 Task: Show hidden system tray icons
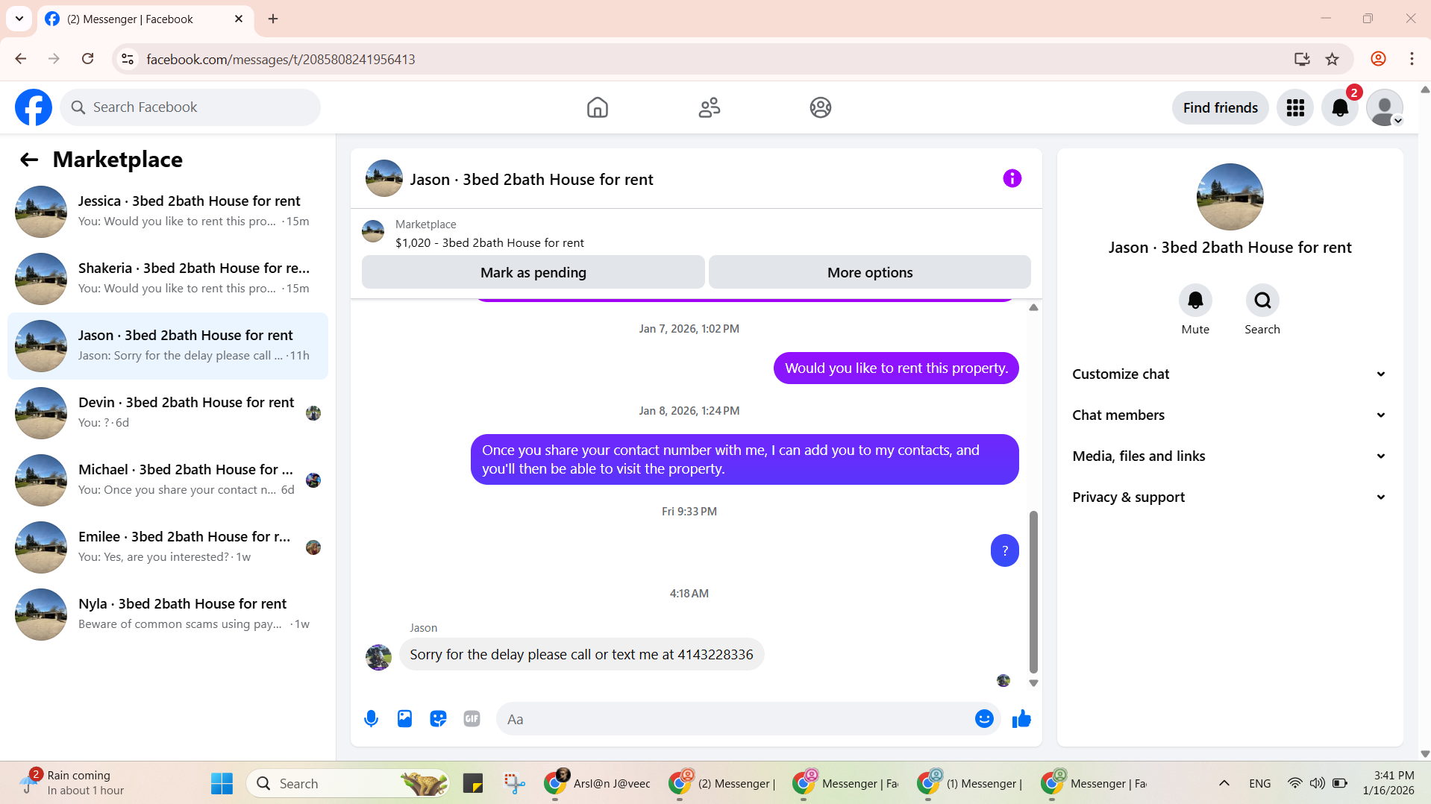[1224, 784]
